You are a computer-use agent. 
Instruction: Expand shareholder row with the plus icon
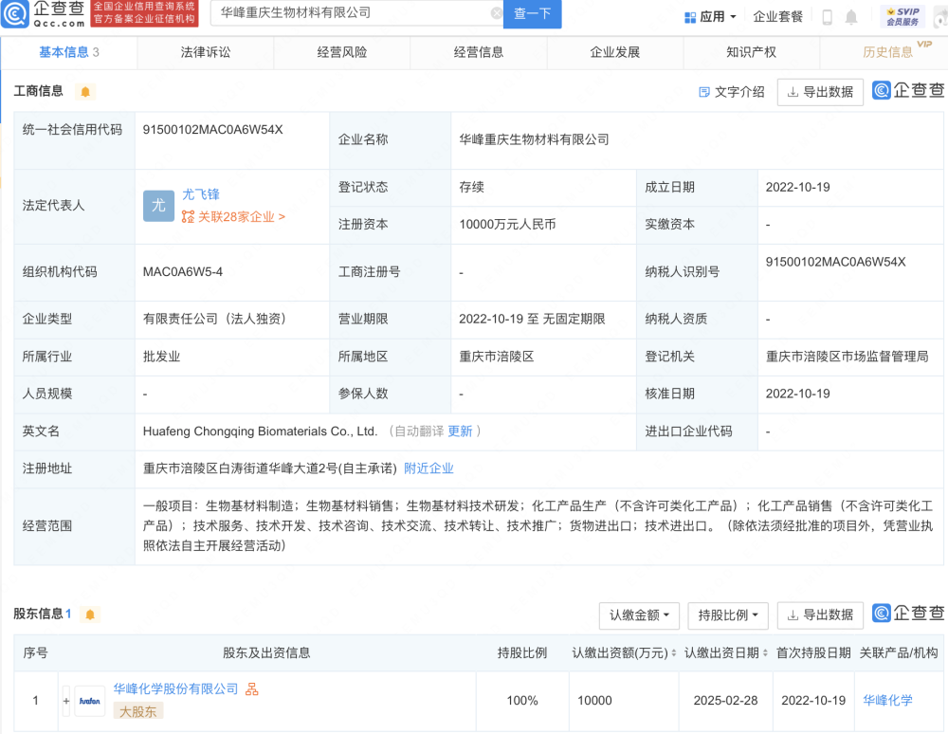(x=66, y=701)
